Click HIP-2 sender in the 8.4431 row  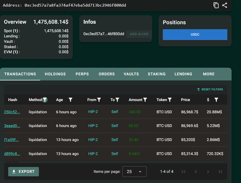(x=93, y=154)
